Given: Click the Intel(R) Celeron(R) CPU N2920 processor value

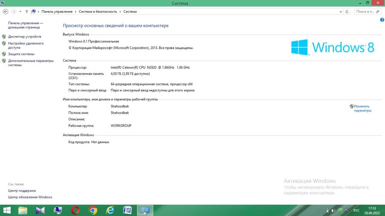Looking at the screenshot, I should coord(150,67).
